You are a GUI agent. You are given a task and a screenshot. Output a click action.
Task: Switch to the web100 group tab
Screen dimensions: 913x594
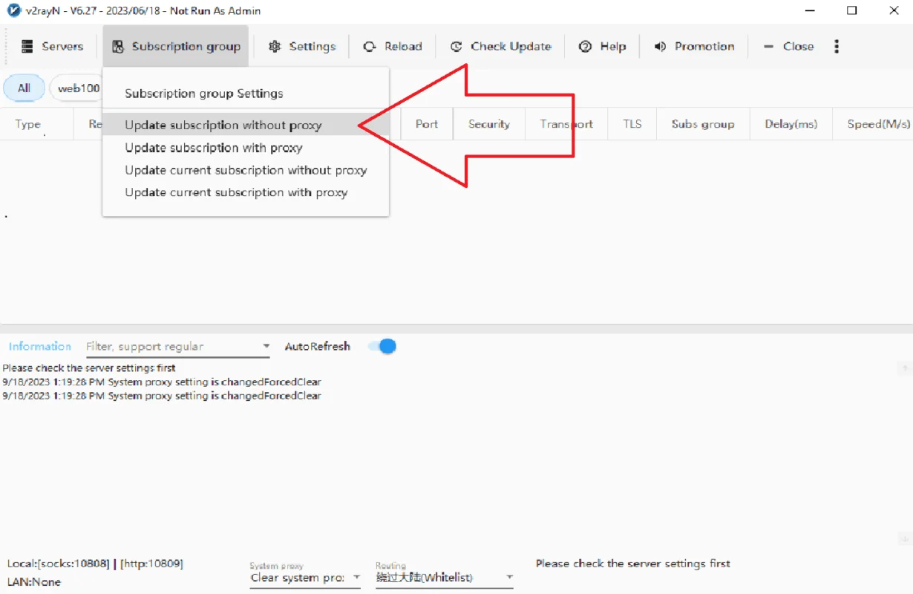[x=77, y=88]
